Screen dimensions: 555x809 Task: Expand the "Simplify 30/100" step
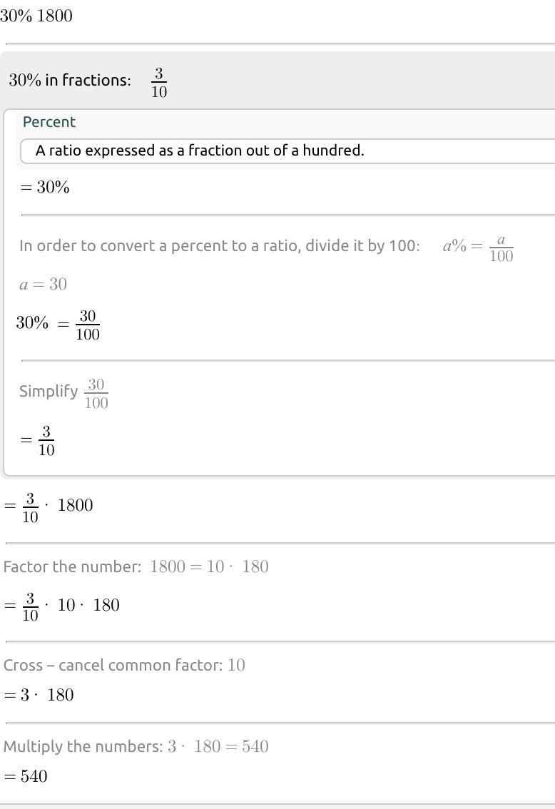coord(49,391)
